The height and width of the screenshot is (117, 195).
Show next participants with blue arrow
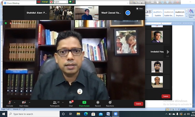point(128,13)
